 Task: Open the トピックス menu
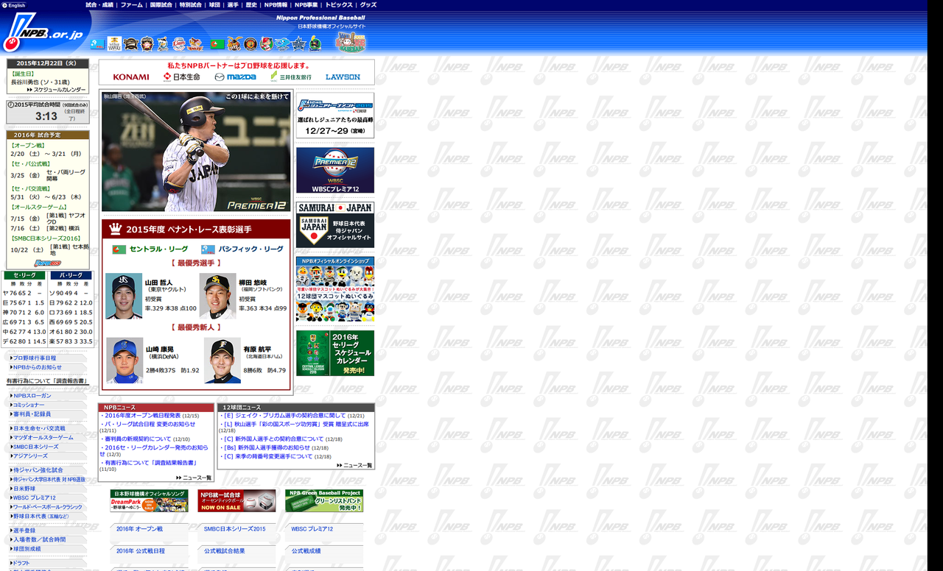(339, 5)
